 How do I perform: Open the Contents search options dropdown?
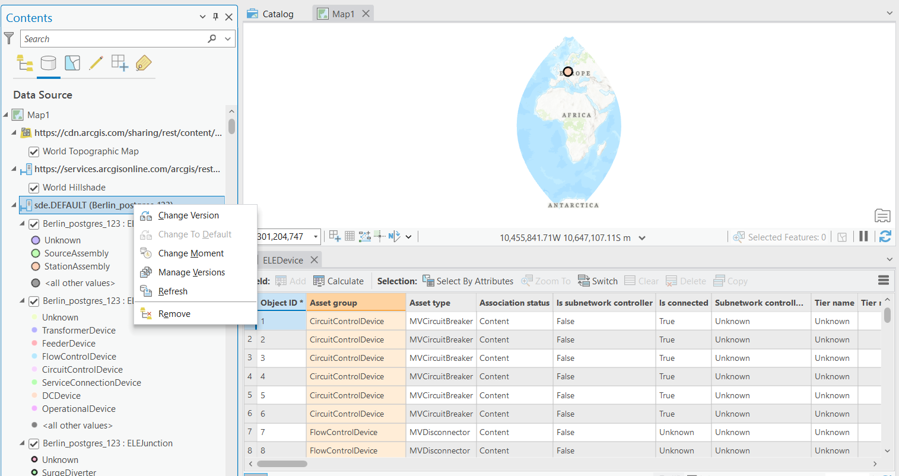click(228, 39)
